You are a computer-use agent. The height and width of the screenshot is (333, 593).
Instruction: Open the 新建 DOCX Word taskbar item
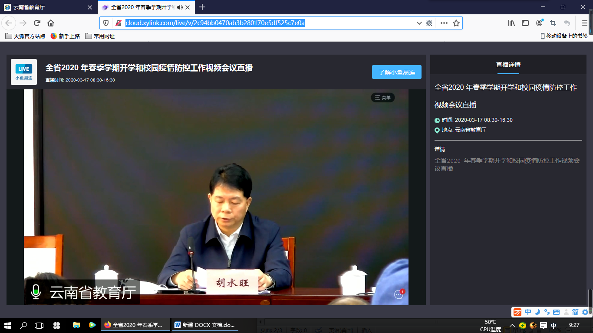coord(204,325)
